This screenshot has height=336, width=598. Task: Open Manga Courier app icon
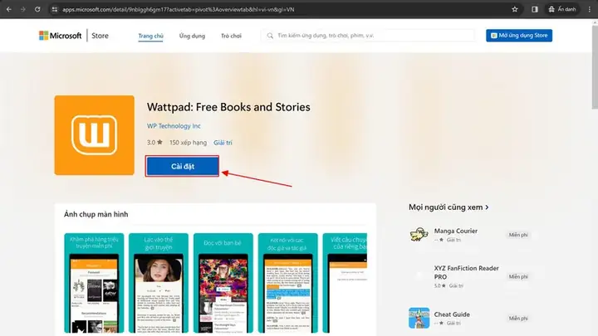point(419,234)
